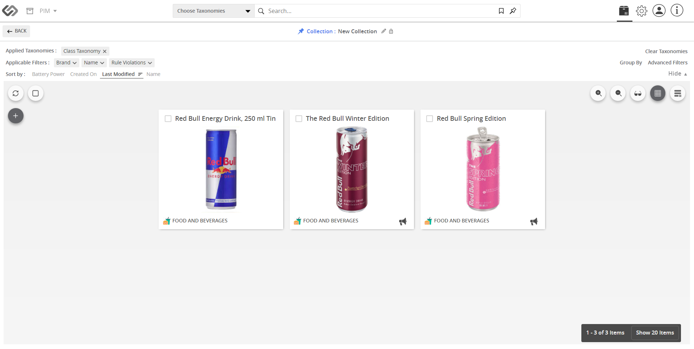Click class icon on Spring Edition card
694x349 pixels.
(x=428, y=221)
